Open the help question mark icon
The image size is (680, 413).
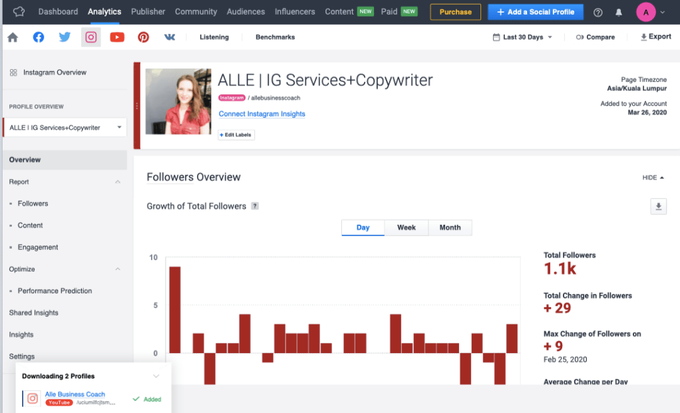coord(597,12)
